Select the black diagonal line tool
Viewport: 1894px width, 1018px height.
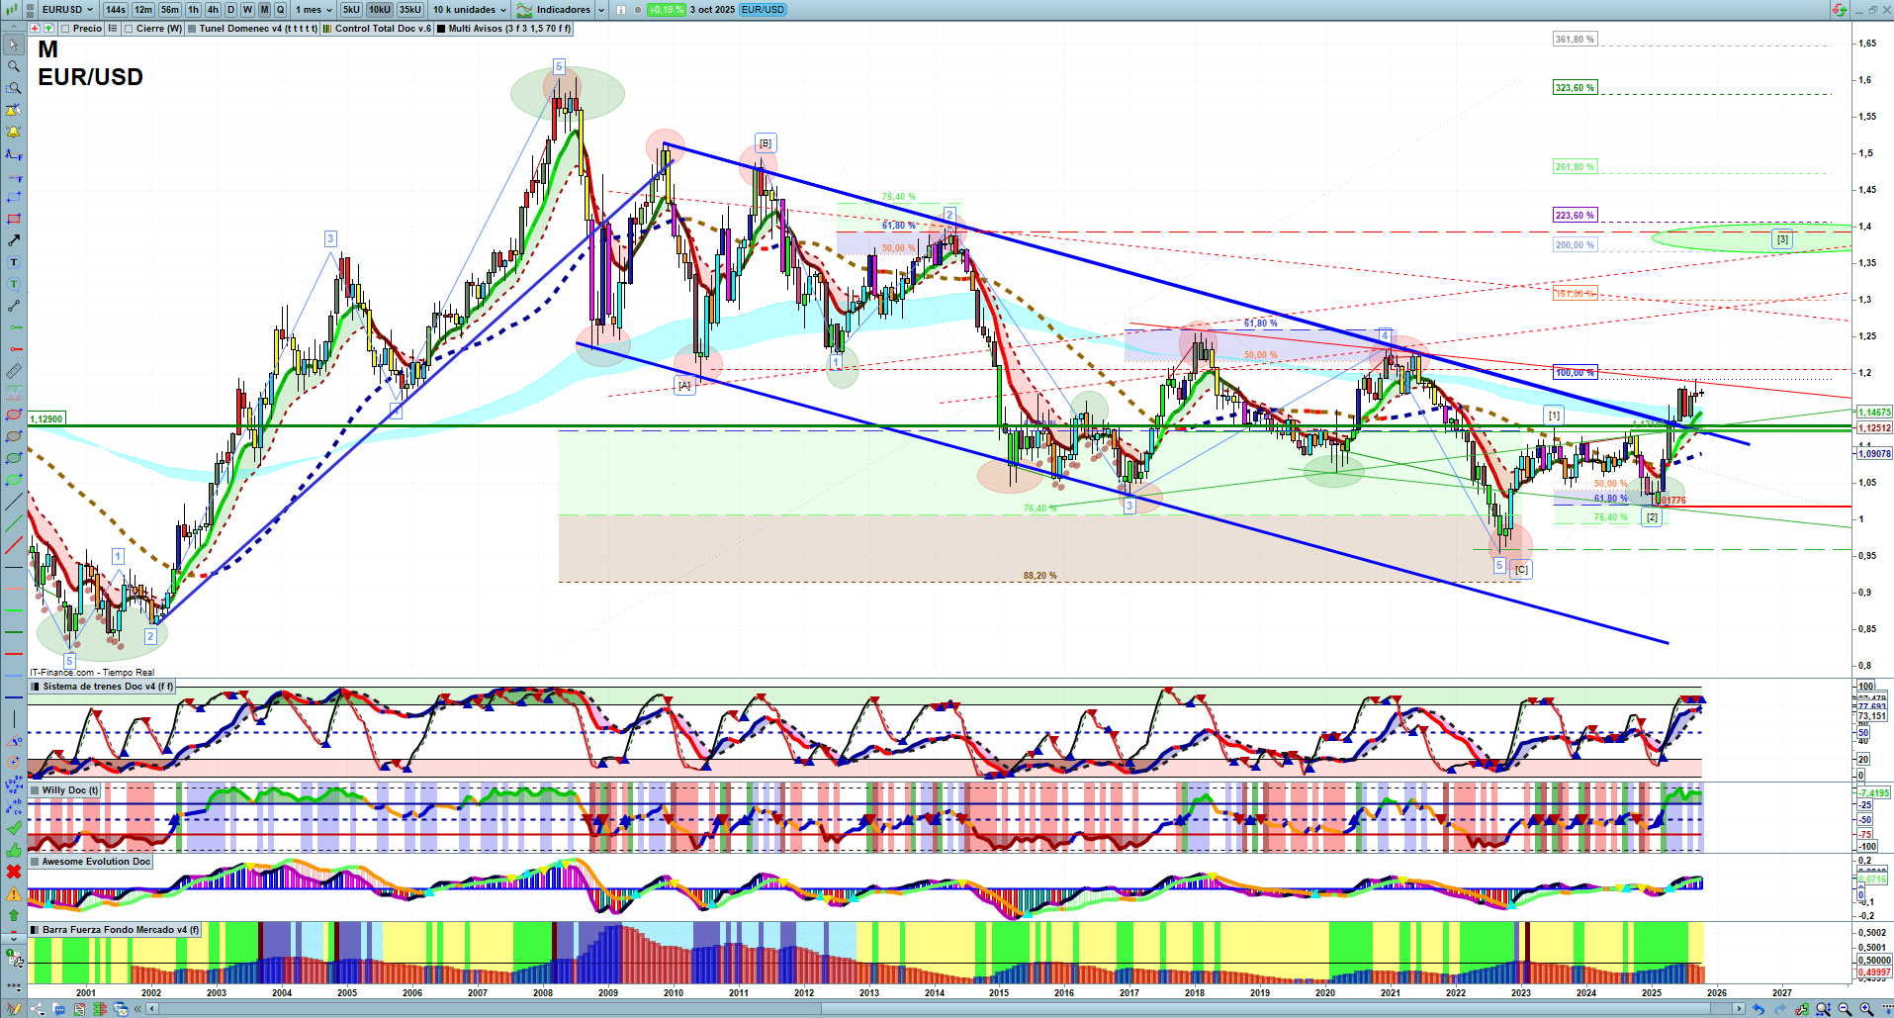[x=14, y=502]
